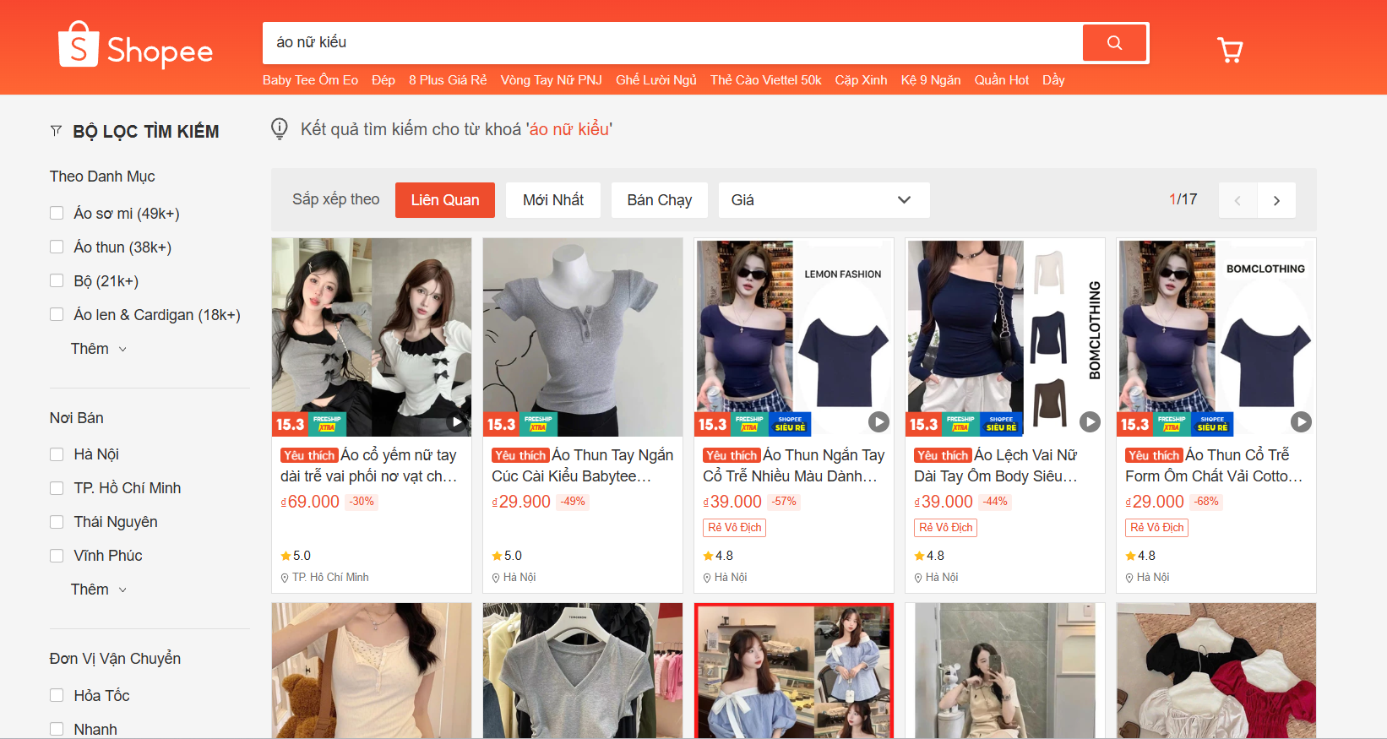The image size is (1387, 739).
Task: Open the shopping cart icon
Action: click(1230, 50)
